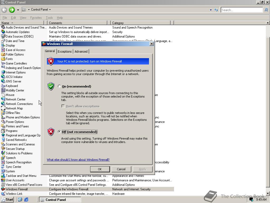The image size is (270, 203).
Task: Click the Folder Options icon
Action: point(3,54)
